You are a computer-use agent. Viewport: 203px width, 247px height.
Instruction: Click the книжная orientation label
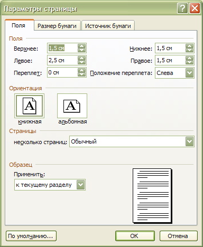point(30,121)
